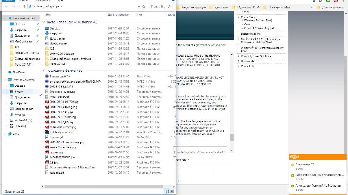The width and height of the screenshot is (348, 195).
Task: Switch to the large thumbnails view in Explorer
Action: pos(172,191)
